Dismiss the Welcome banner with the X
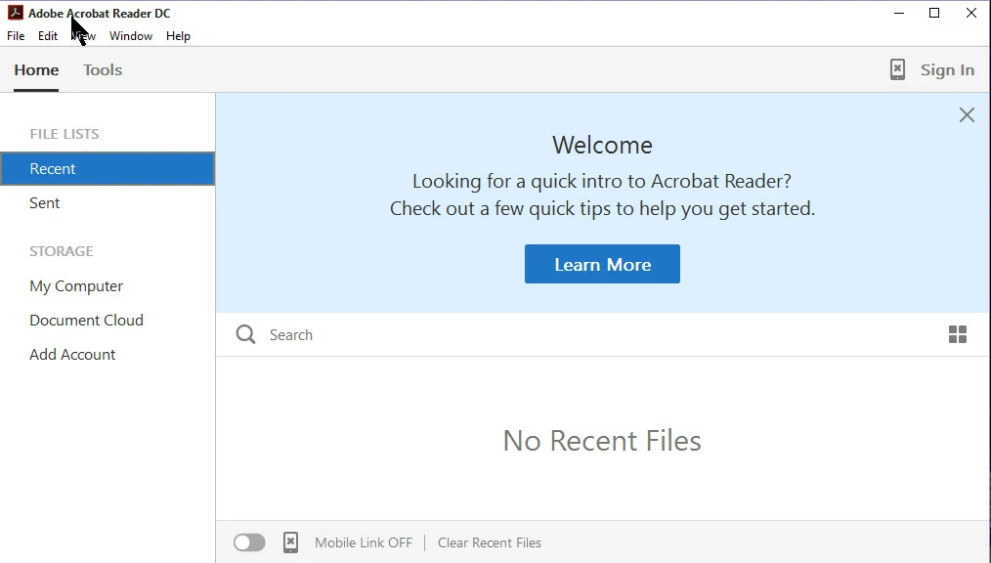This screenshot has width=991, height=563. (967, 115)
